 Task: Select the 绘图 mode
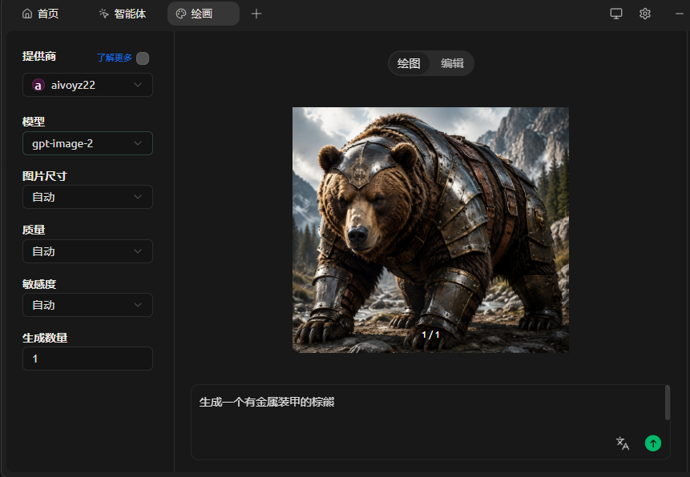tap(409, 63)
